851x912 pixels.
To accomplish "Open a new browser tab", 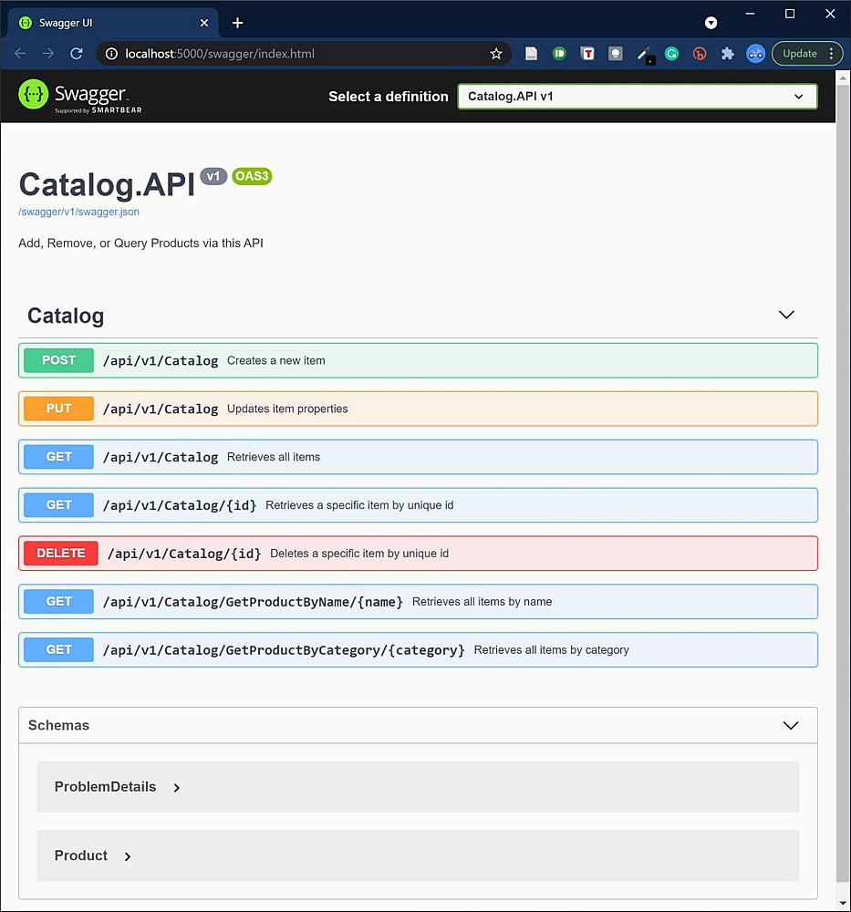I will click(238, 23).
